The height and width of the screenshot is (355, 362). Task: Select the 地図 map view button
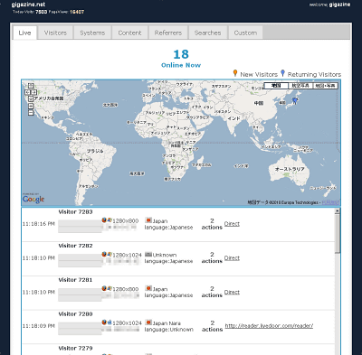point(276,86)
